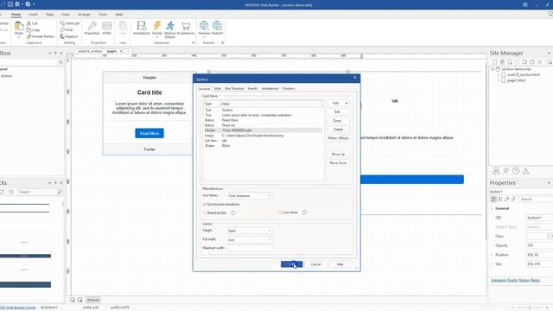Viewport: 553px width, 311px height.
Task: Select the Image row in Card Items list
Action: (263, 136)
